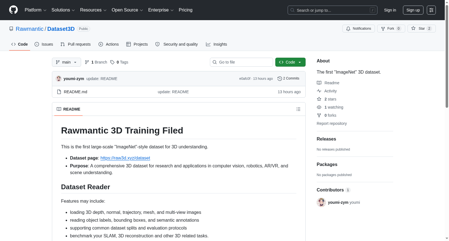Screen dimensions: 449x241
Task: Click the star icon in Star button
Action: [413, 28]
